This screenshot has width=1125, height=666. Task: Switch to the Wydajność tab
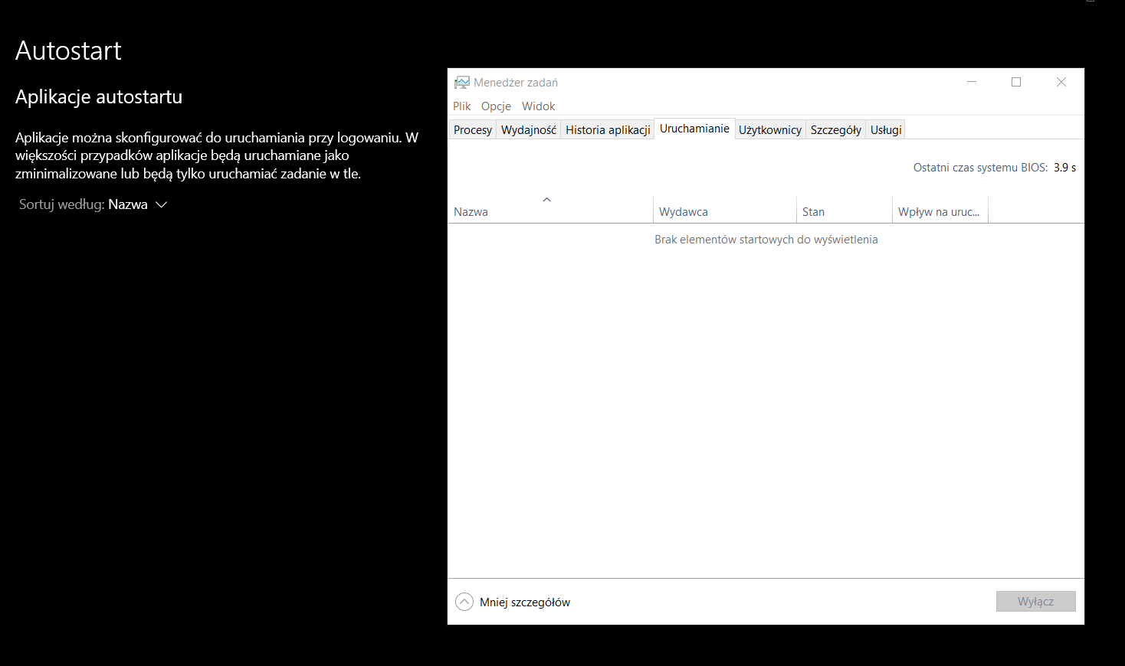[x=529, y=129]
